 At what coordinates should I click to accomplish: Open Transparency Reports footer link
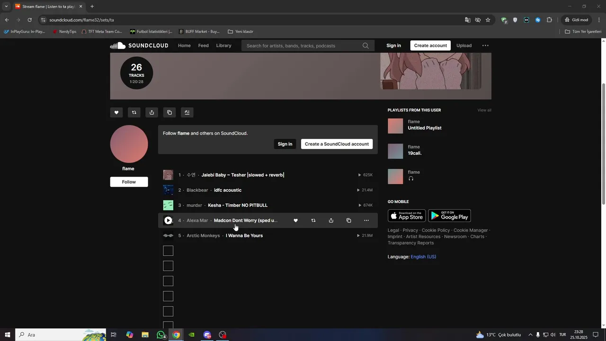[x=410, y=243]
